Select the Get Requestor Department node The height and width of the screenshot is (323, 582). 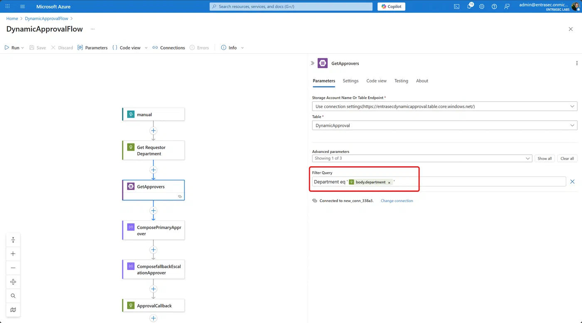coord(153,150)
